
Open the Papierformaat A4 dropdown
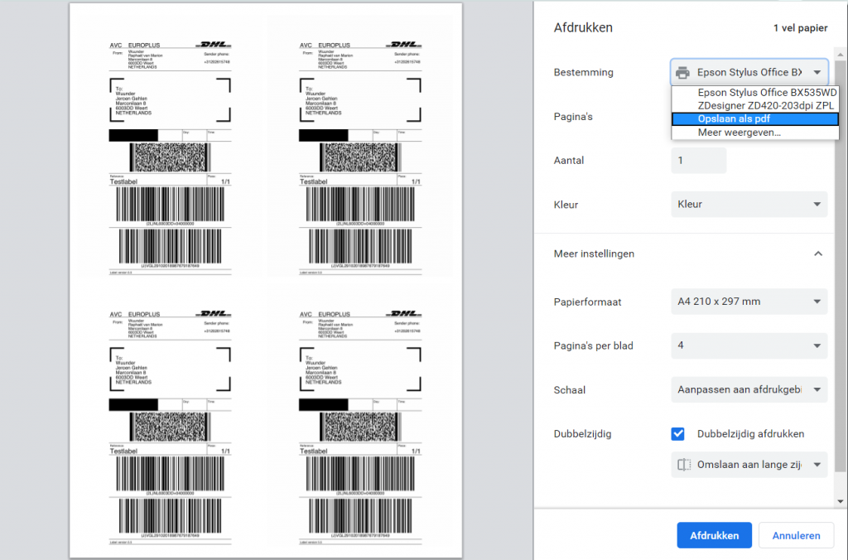coord(749,302)
